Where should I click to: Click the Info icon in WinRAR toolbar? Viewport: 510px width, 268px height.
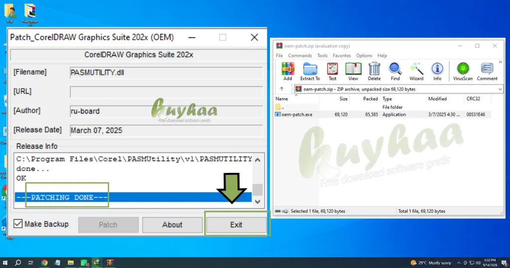pyautogui.click(x=437, y=71)
